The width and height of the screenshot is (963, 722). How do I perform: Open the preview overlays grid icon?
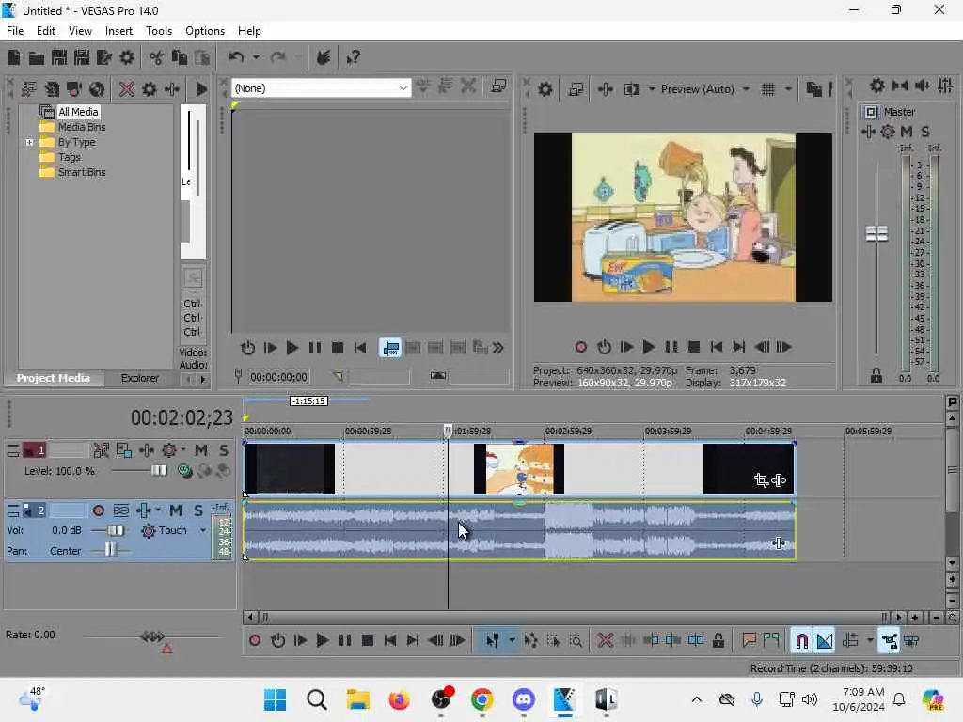click(767, 89)
